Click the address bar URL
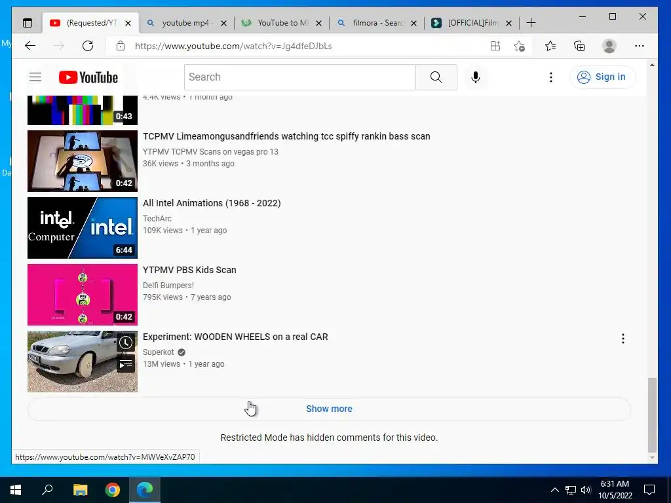 (x=233, y=47)
